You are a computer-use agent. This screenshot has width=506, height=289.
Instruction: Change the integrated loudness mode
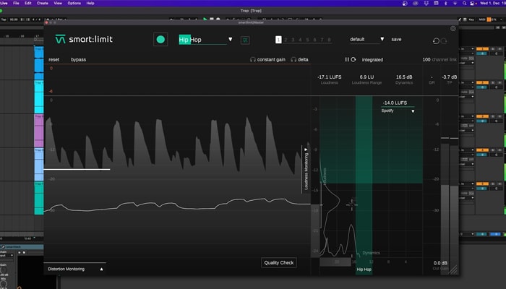click(372, 60)
